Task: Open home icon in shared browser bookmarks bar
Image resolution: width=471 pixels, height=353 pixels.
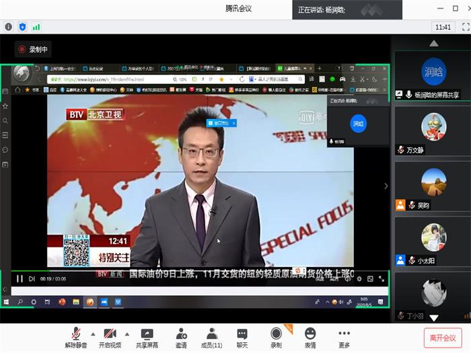Action: pyautogui.click(x=17, y=89)
